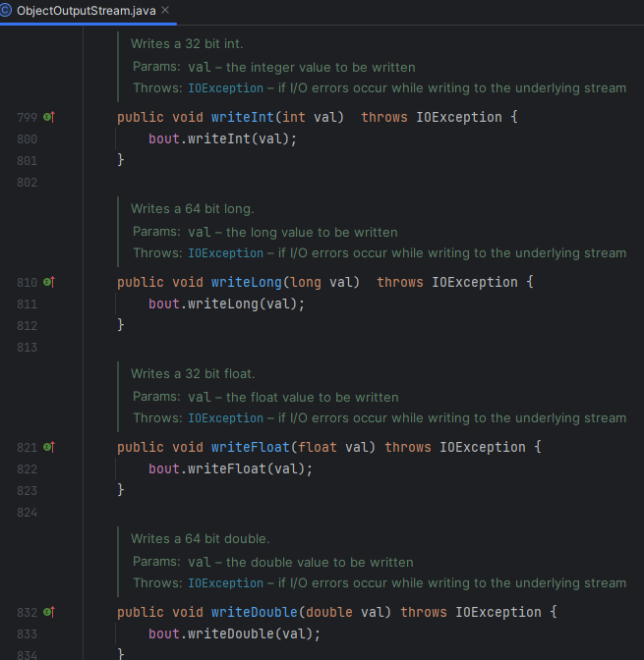
Task: Click "Writes a 64 bit double." doc text
Action: click(x=201, y=539)
